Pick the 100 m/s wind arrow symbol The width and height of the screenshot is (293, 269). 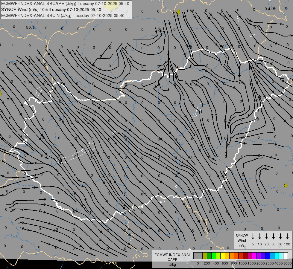point(287,236)
